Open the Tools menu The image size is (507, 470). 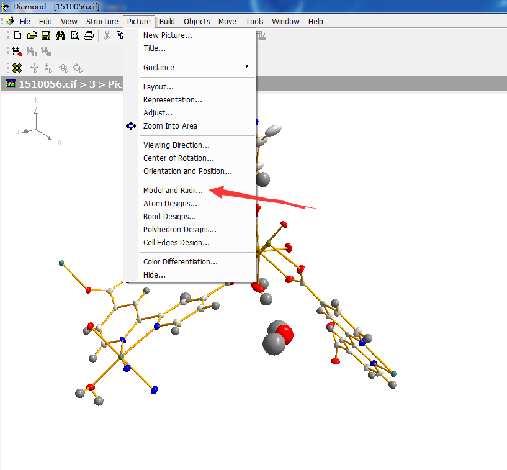coord(254,21)
